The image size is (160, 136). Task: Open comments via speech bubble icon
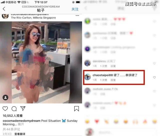[14, 109]
